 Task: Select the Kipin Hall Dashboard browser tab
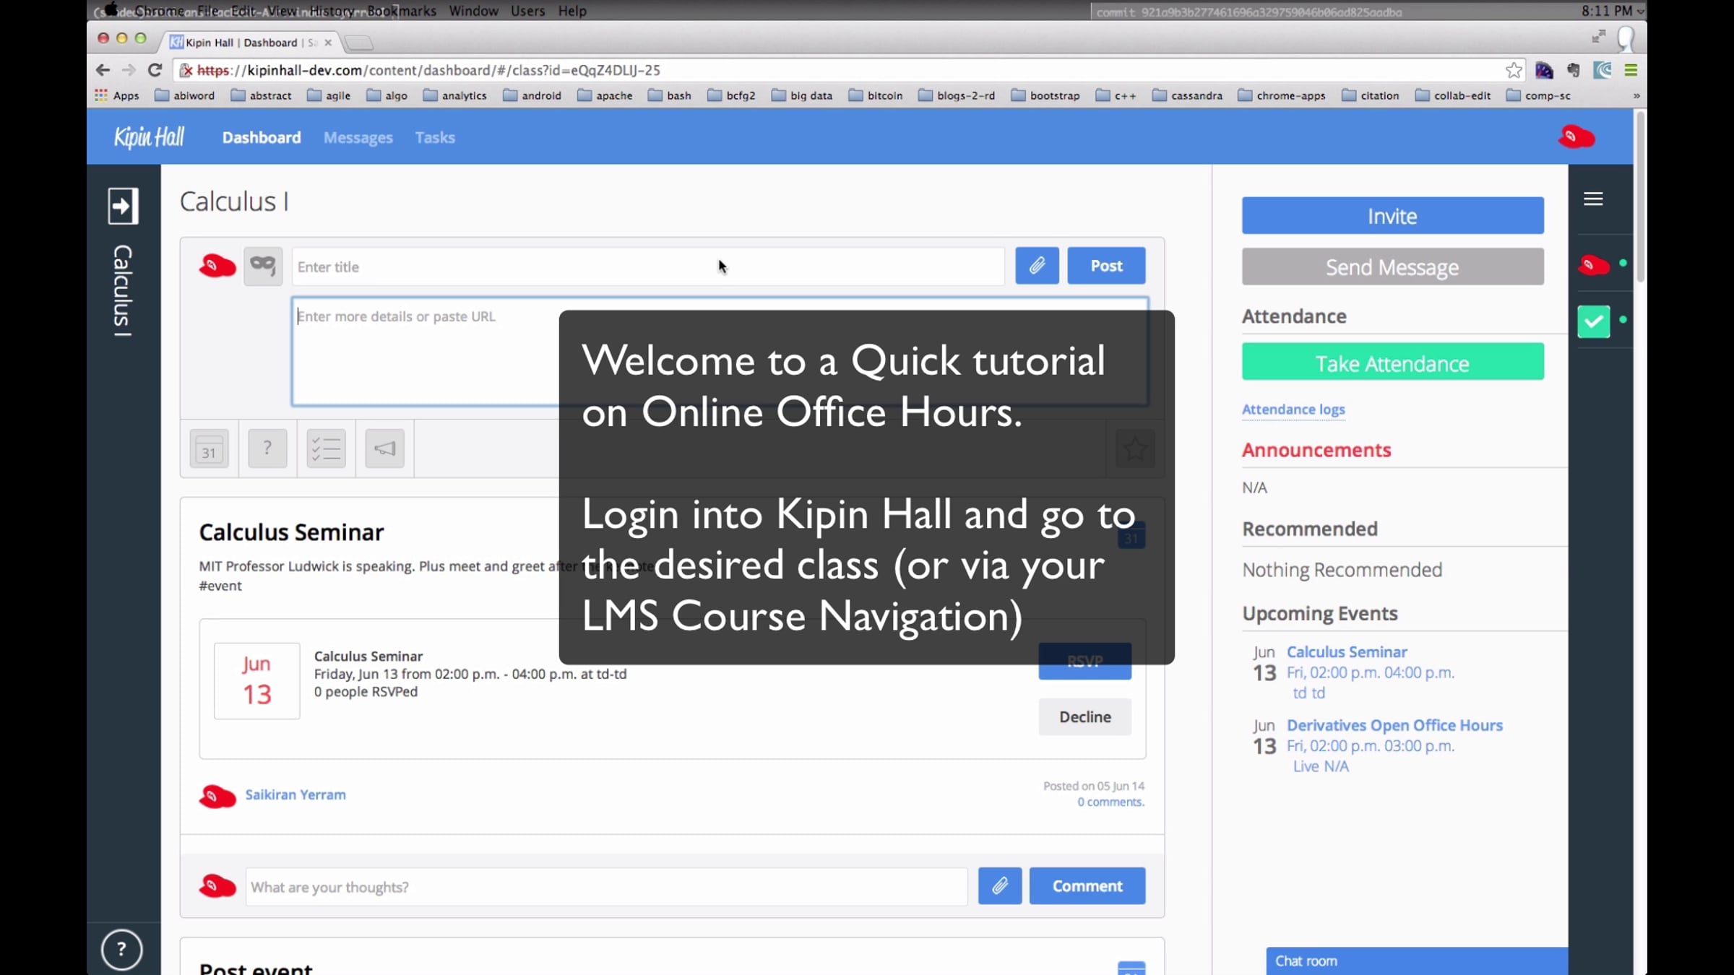[249, 43]
